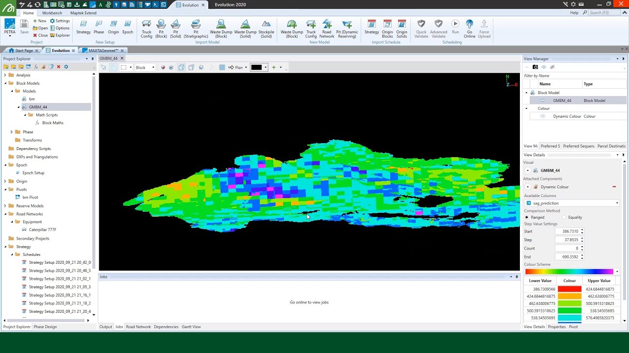Open the sag_prediction column dropdown
Image resolution: width=629 pixels, height=353 pixels.
(x=617, y=203)
